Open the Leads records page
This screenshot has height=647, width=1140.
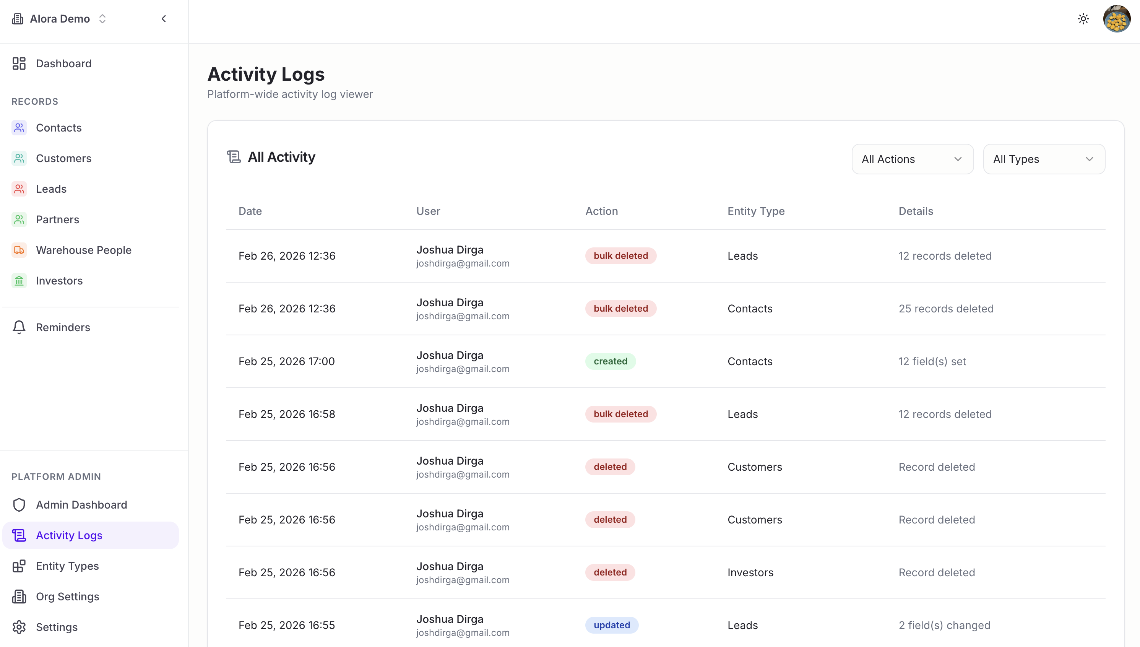(51, 189)
